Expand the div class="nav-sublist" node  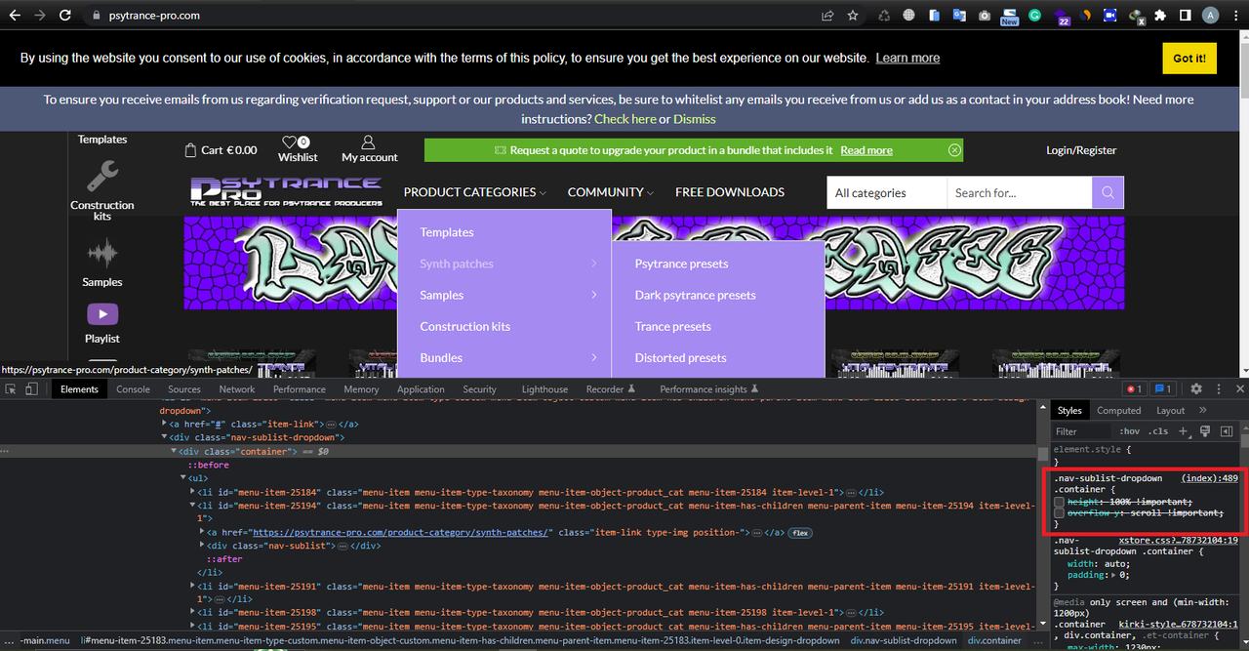tap(202, 546)
